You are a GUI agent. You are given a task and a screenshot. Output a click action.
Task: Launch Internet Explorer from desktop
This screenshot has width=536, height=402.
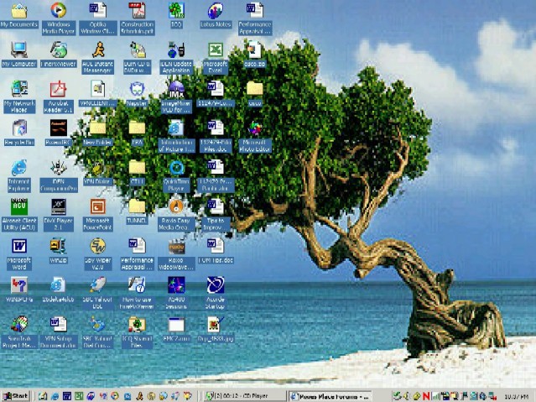click(x=18, y=167)
